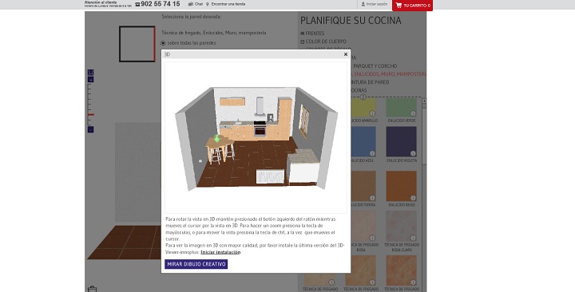Click the swatch list scrollbar up arrow

(424, 101)
